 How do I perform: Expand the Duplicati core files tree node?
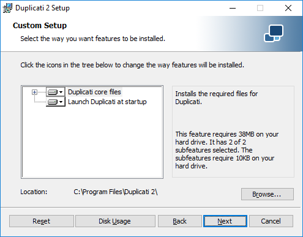pos(34,92)
